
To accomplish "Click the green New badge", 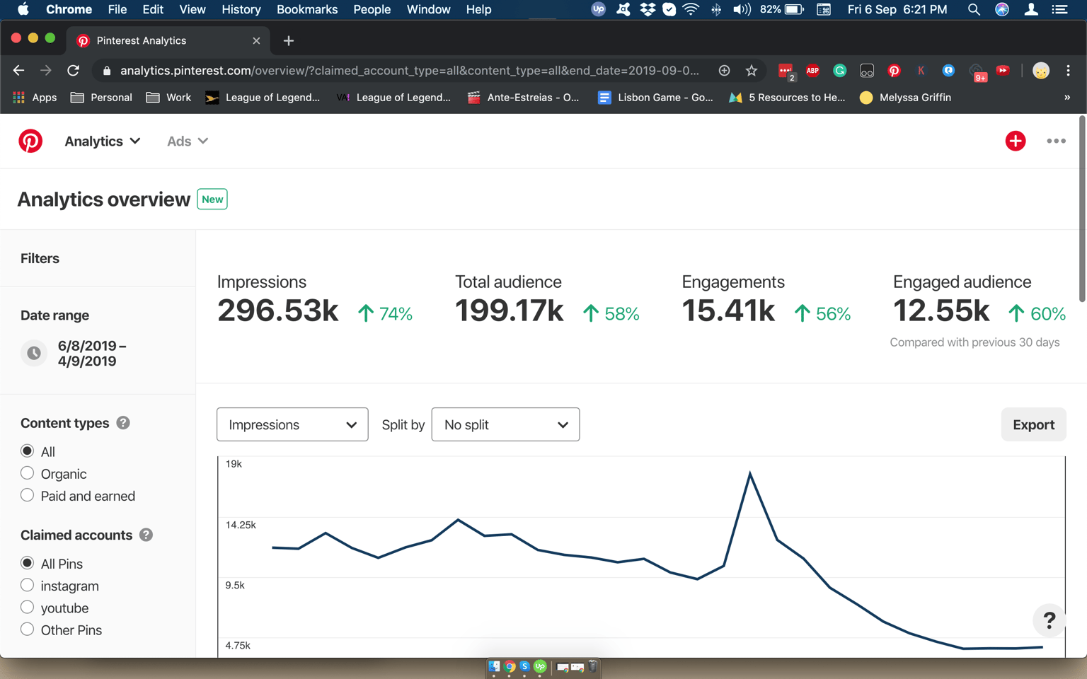I will coord(212,199).
